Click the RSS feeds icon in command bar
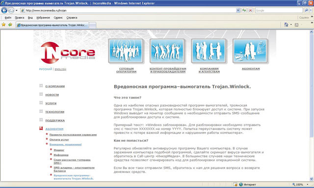Viewport: 314px width, 188px height. [x=296, y=25]
